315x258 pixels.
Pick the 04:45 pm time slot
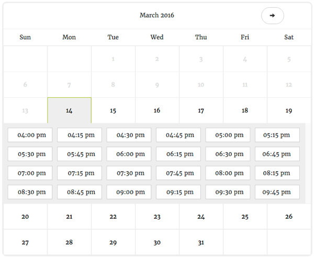(178, 135)
